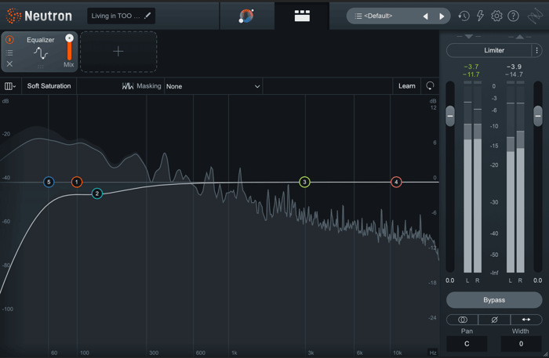Invert phase with the Ø button
The image size is (549, 358).
(x=494, y=320)
